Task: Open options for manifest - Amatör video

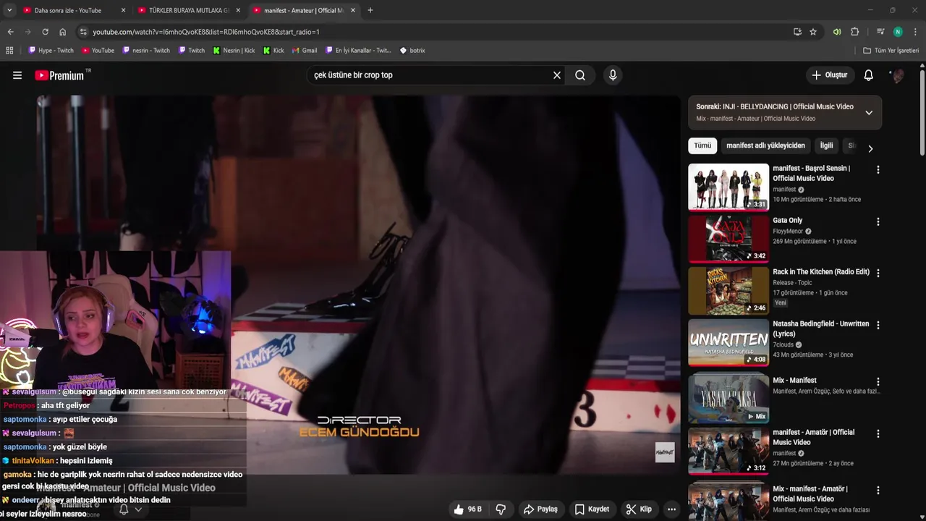Action: pyautogui.click(x=878, y=433)
